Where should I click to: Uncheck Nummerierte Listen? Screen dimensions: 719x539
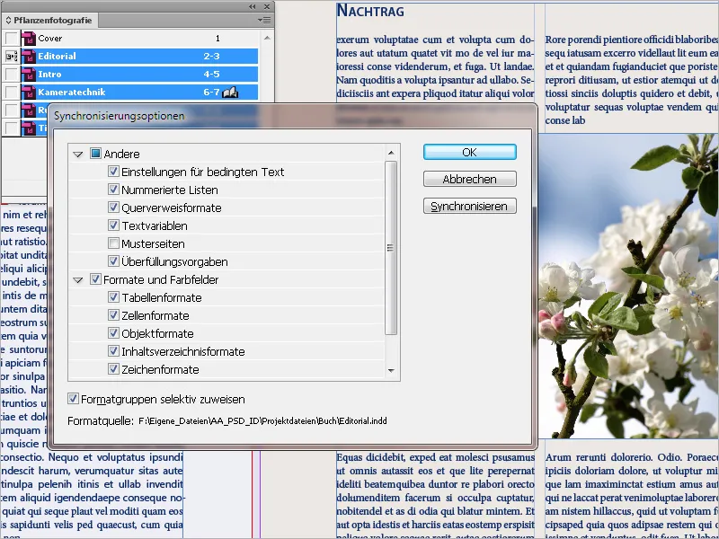point(113,190)
